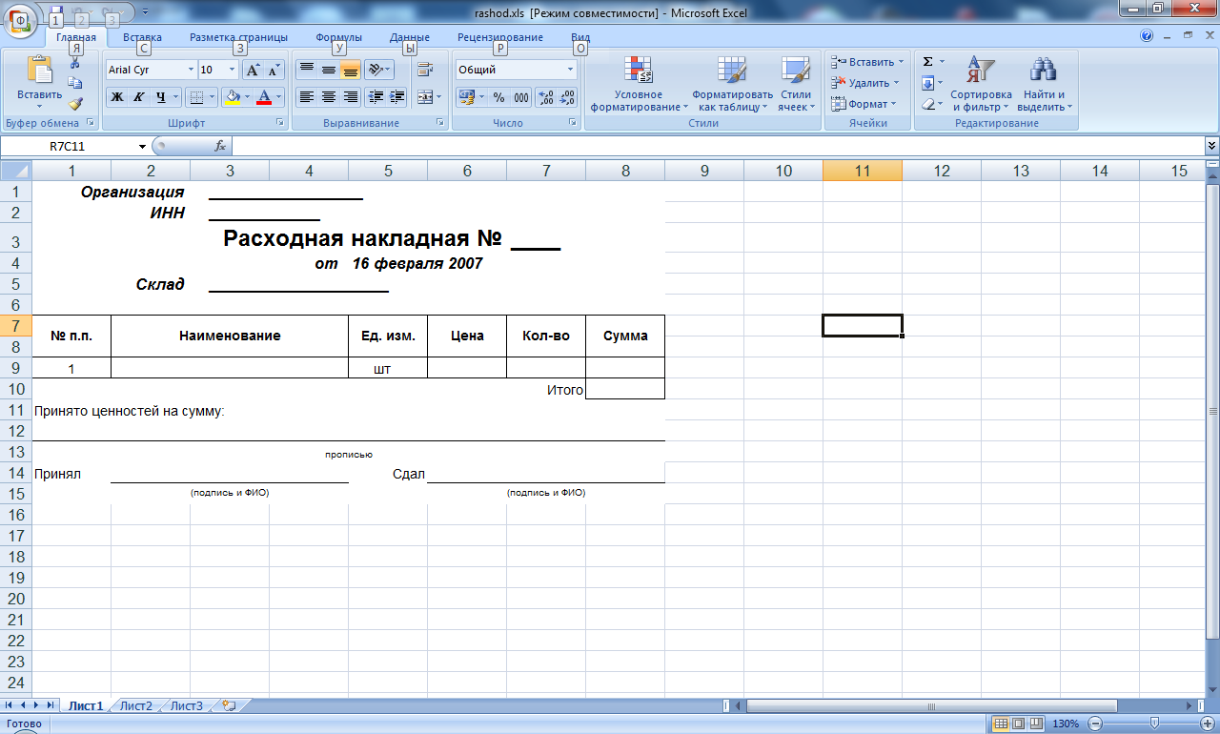Decrease decimal places
This screenshot has height=734, width=1220.
(568, 96)
